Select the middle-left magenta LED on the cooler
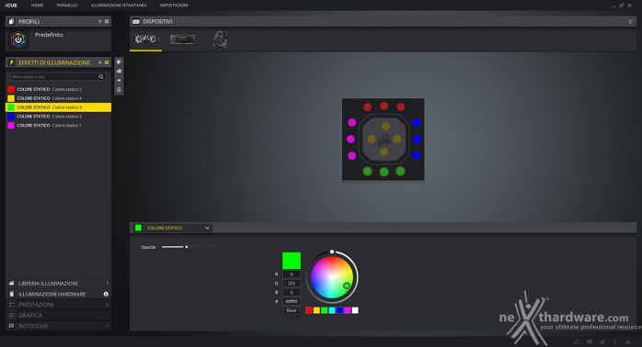642x347 pixels. (350, 139)
